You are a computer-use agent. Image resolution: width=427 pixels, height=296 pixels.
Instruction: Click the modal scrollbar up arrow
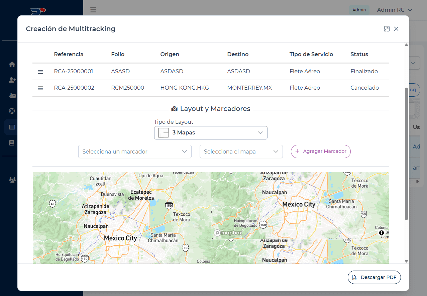click(x=407, y=45)
